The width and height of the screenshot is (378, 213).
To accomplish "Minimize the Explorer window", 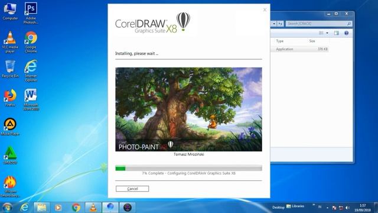I will coord(328,14).
